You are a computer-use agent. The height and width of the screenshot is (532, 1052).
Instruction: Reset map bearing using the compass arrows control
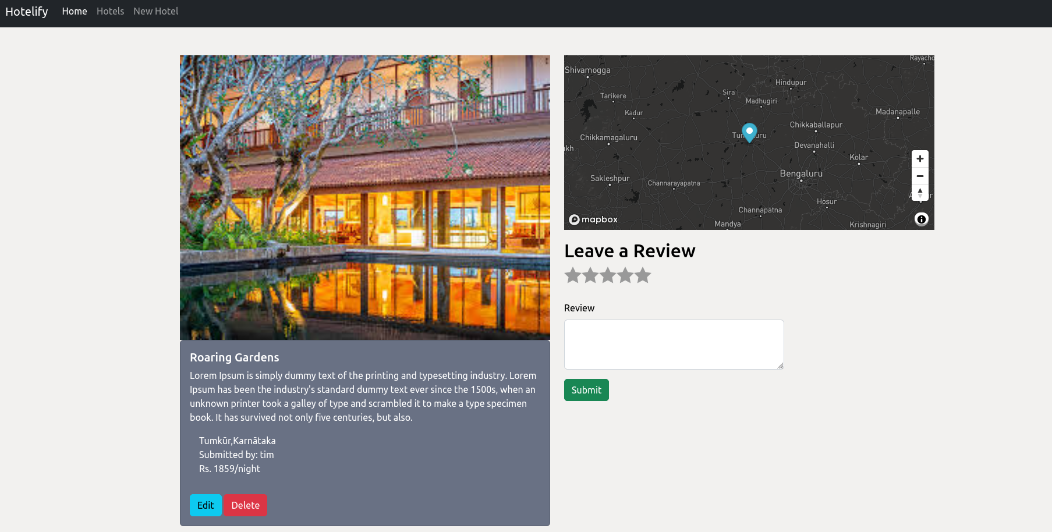coord(920,193)
